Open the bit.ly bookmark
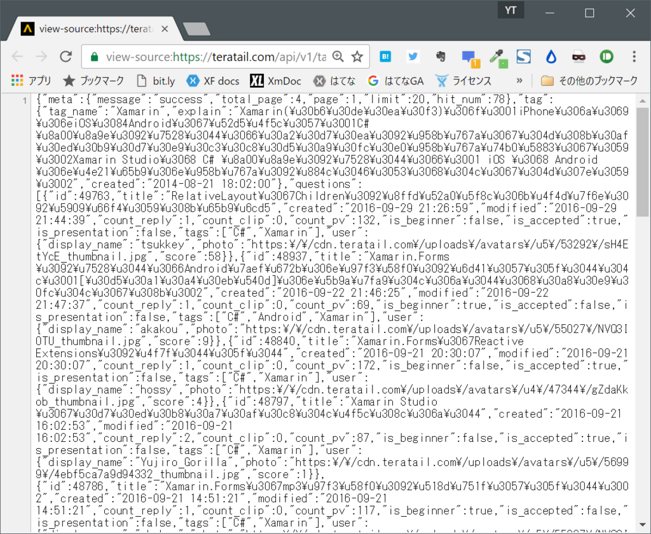651x534 pixels. (x=156, y=81)
